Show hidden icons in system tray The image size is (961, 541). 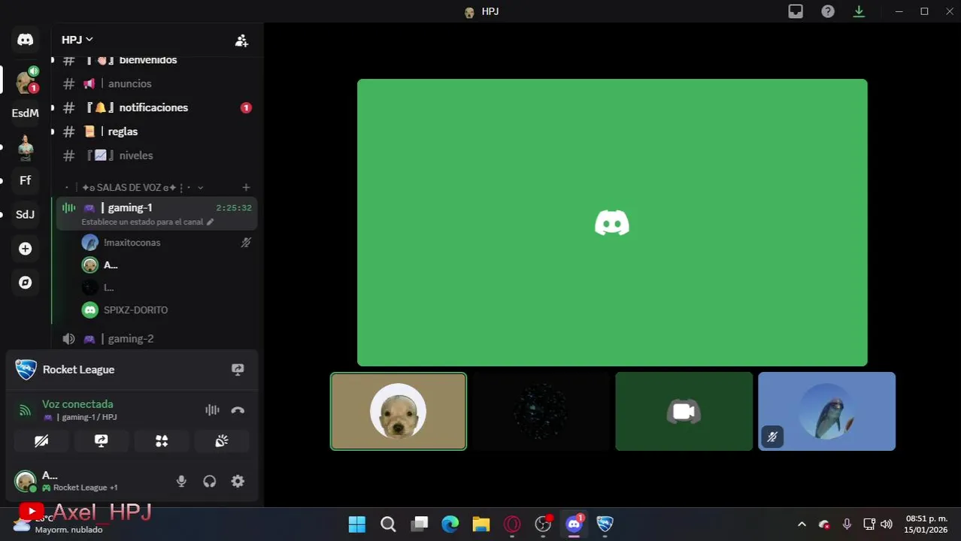point(802,524)
